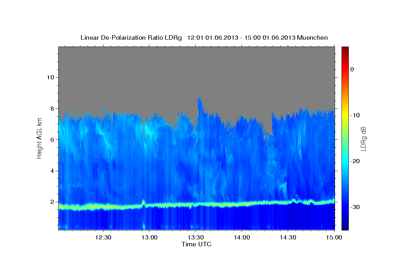Click the 13:30 time tick label

point(195,237)
